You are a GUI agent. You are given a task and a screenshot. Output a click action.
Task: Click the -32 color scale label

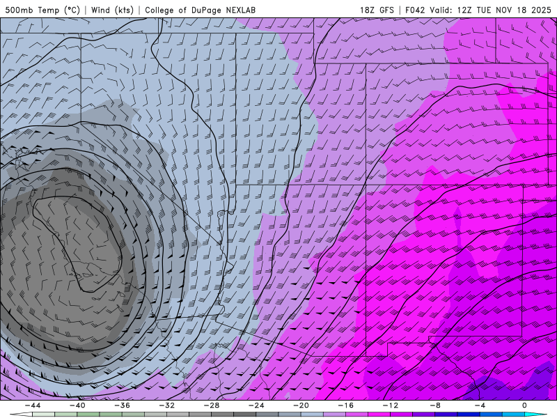(166, 405)
